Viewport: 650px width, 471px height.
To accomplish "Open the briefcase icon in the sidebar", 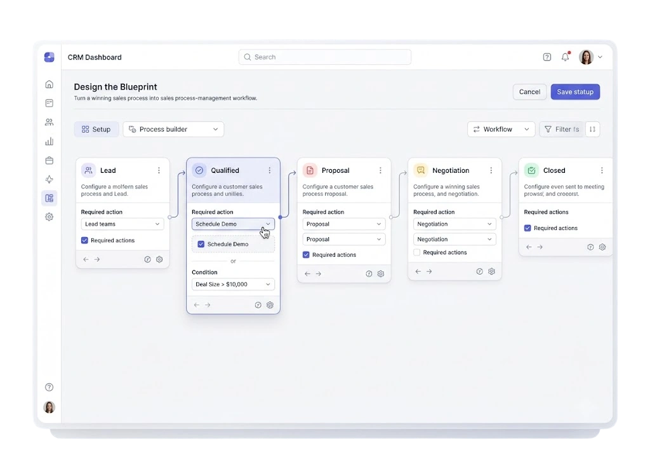I will click(49, 160).
